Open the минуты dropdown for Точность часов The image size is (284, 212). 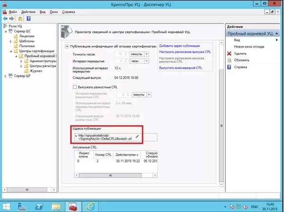coord(147,54)
